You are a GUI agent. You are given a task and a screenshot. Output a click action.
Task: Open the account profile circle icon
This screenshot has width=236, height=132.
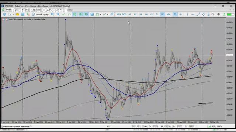[219, 14]
